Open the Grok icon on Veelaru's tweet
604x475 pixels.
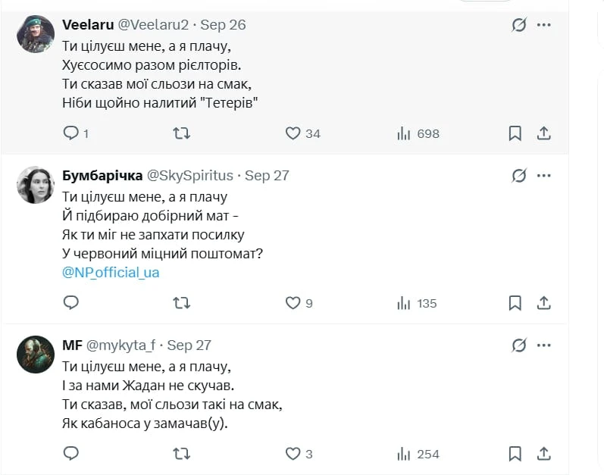518,25
